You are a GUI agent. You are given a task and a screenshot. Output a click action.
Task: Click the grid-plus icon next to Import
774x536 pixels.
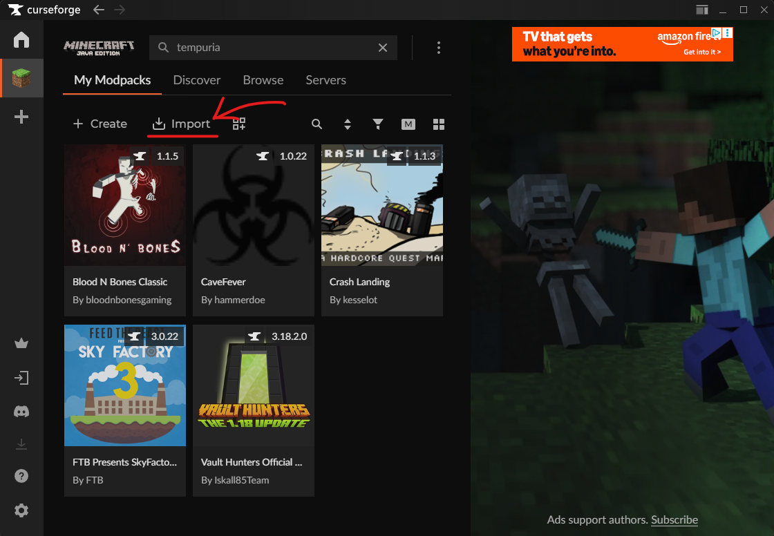(x=239, y=124)
